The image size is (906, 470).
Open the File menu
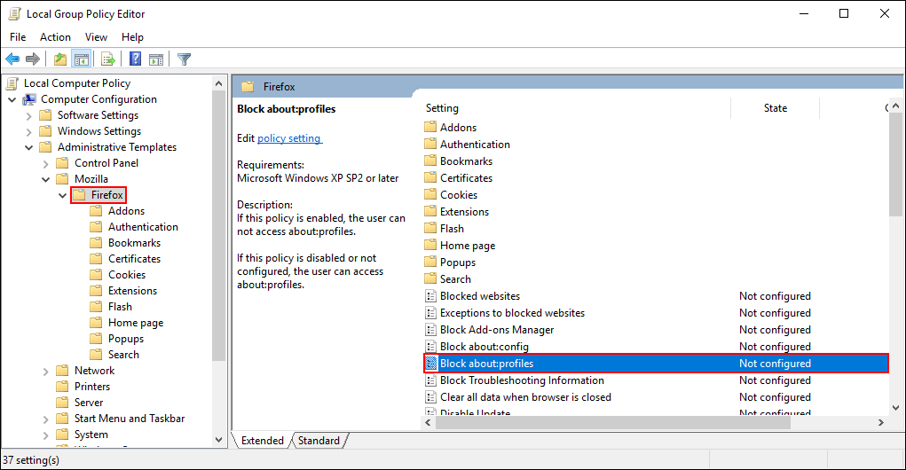pyautogui.click(x=18, y=37)
